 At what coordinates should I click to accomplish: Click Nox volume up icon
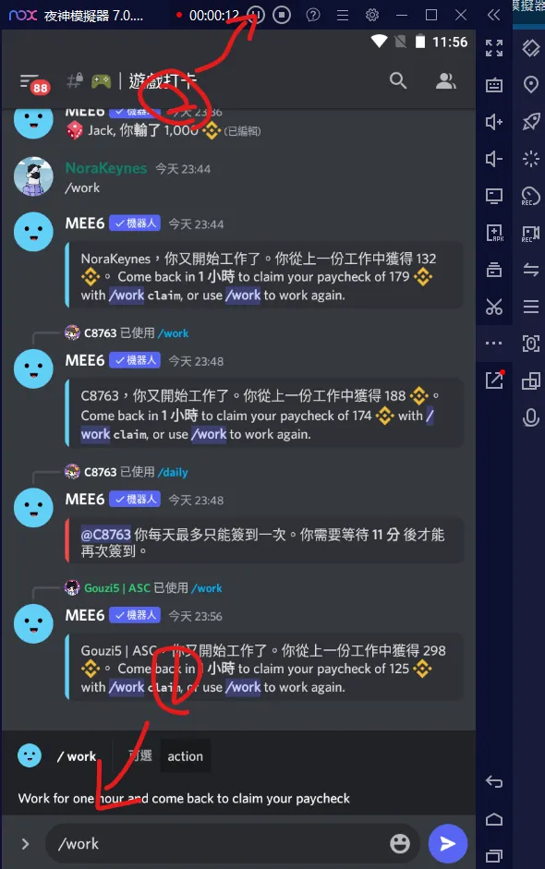pyautogui.click(x=493, y=121)
